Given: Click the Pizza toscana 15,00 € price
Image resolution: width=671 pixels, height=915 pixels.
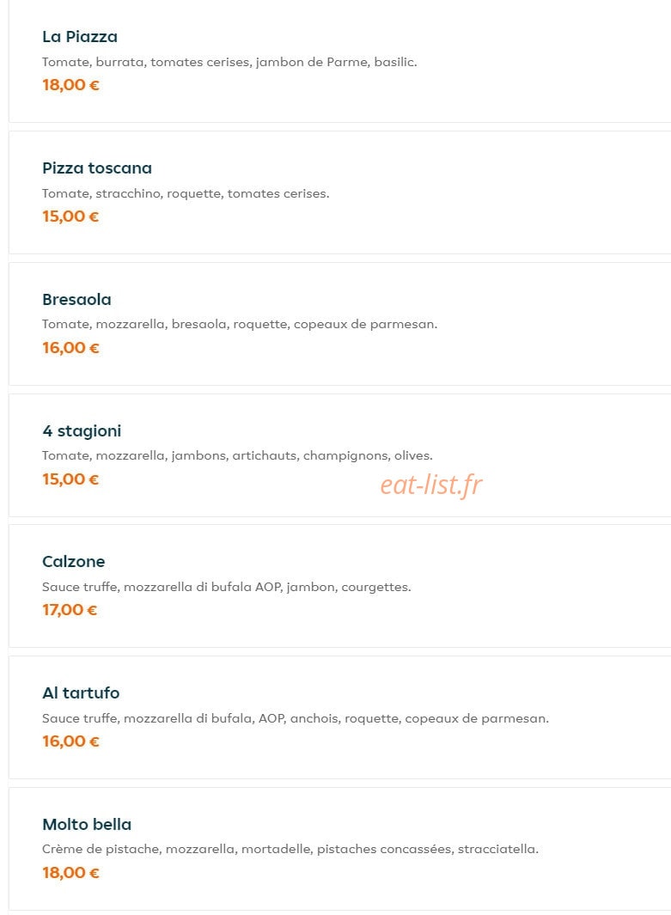Looking at the screenshot, I should coord(70,217).
